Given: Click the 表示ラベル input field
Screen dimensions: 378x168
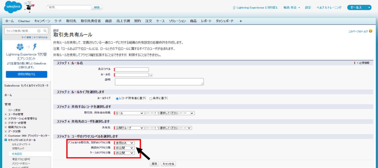Looking at the screenshot, I should coord(132,70).
